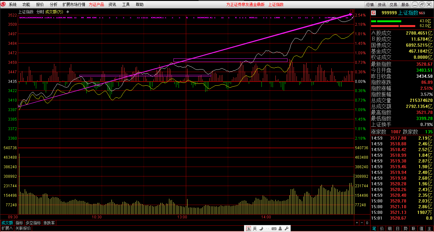
Task: Open the 资讯 menu in menu bar
Action: click(x=112, y=4)
